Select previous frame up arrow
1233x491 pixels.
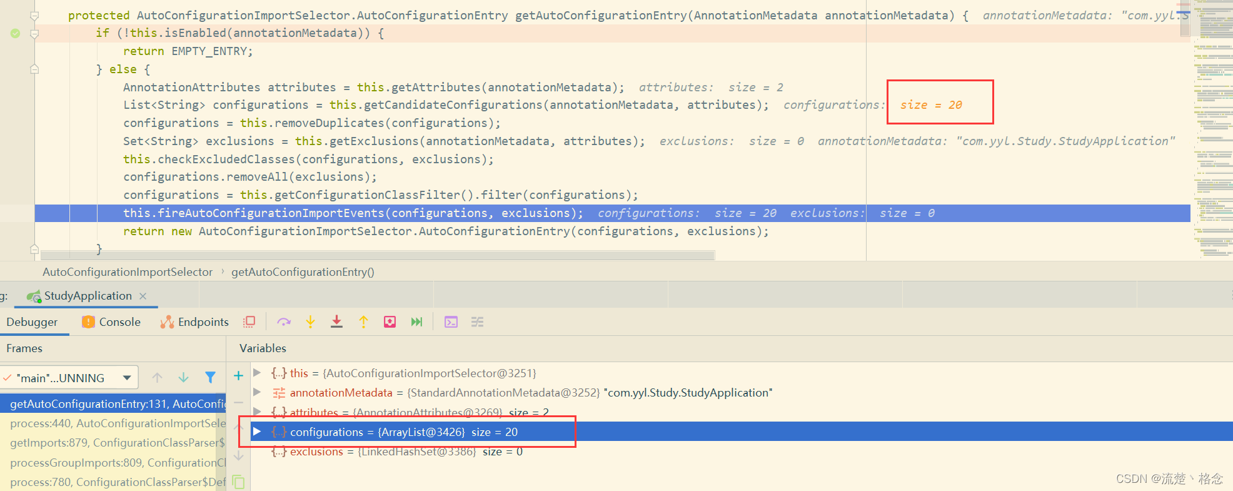coord(157,377)
